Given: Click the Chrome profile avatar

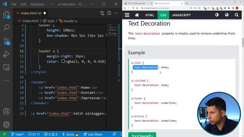Looking at the screenshot, I should [237, 8].
